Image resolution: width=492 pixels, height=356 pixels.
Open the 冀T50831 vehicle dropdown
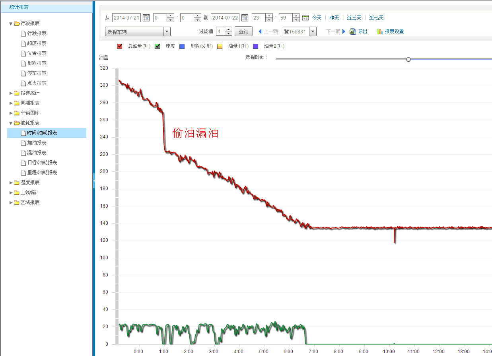313,32
